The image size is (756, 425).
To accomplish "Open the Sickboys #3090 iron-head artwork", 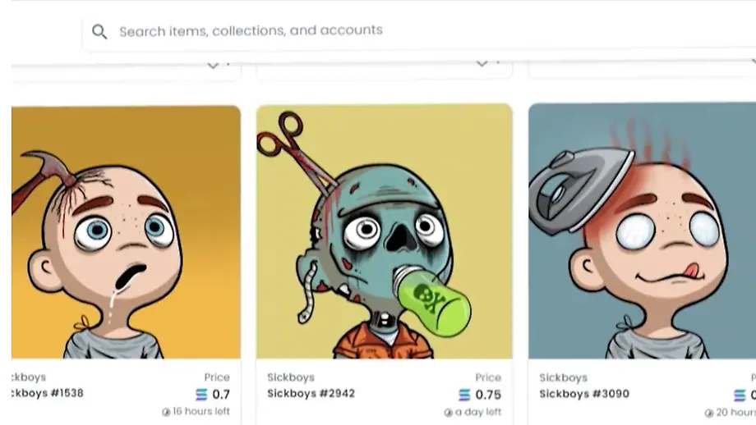I will [642, 231].
